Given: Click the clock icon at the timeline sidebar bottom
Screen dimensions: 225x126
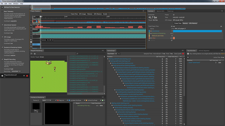Looking at the screenshot, I should (x=31, y=47).
